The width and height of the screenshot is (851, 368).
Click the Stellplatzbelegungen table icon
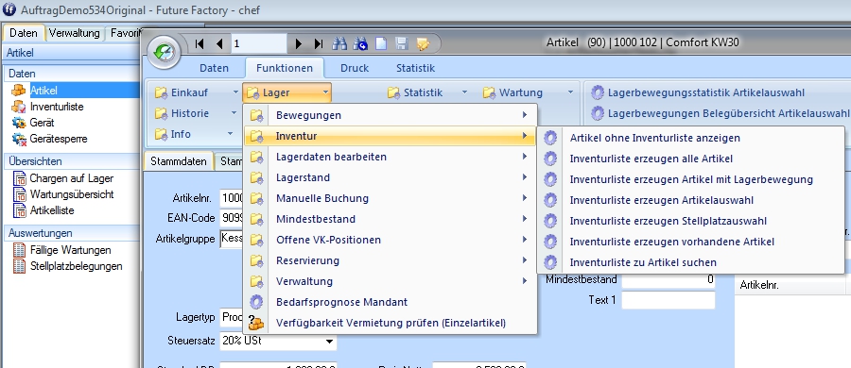coord(20,266)
